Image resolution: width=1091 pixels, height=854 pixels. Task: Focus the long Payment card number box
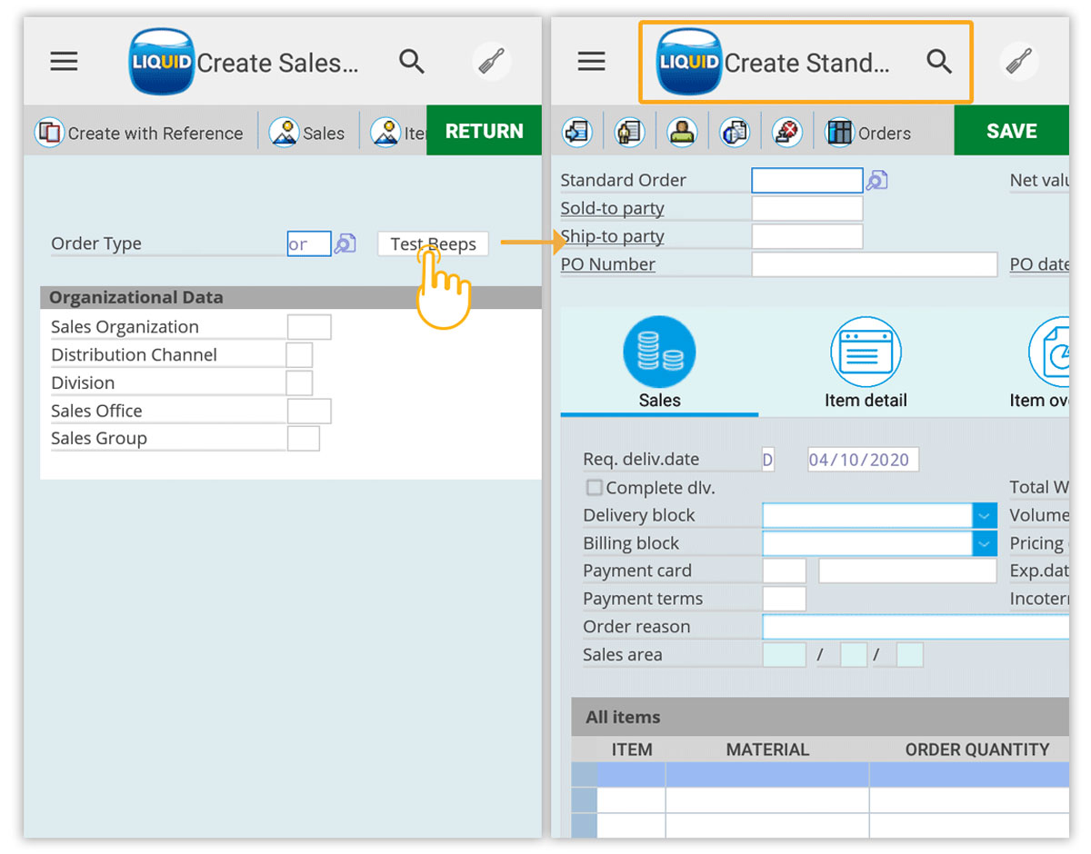[x=908, y=571]
